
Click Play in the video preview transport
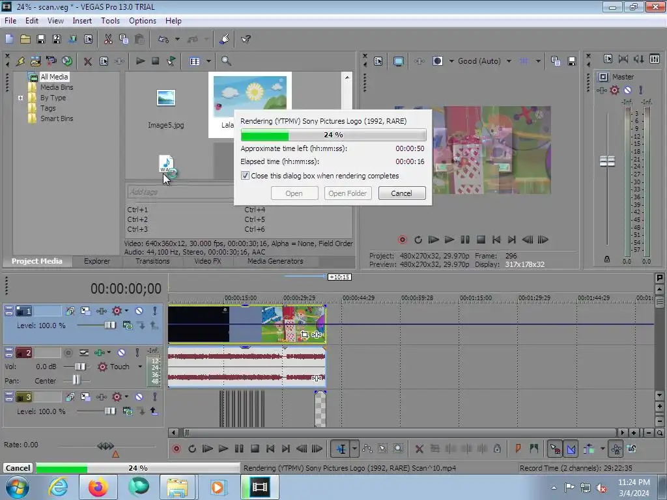449,240
